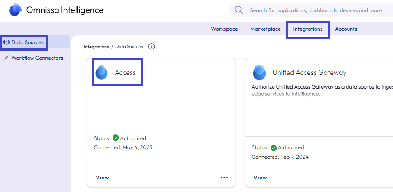Image resolution: width=393 pixels, height=192 pixels.
Task: Open the Workspace tab
Action: coord(224,29)
